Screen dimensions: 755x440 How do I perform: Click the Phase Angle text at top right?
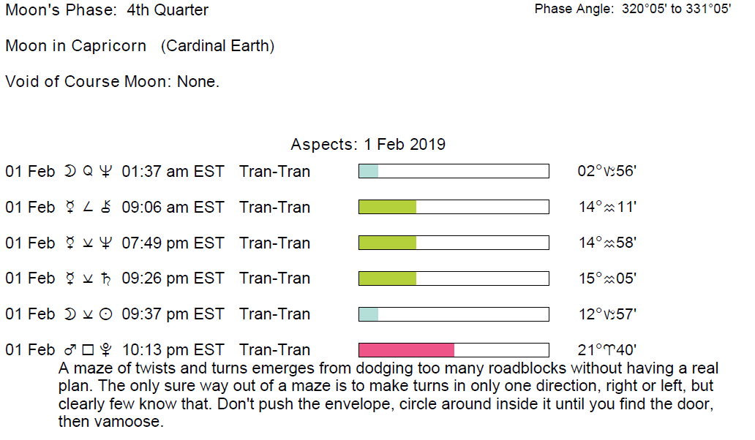click(x=633, y=10)
